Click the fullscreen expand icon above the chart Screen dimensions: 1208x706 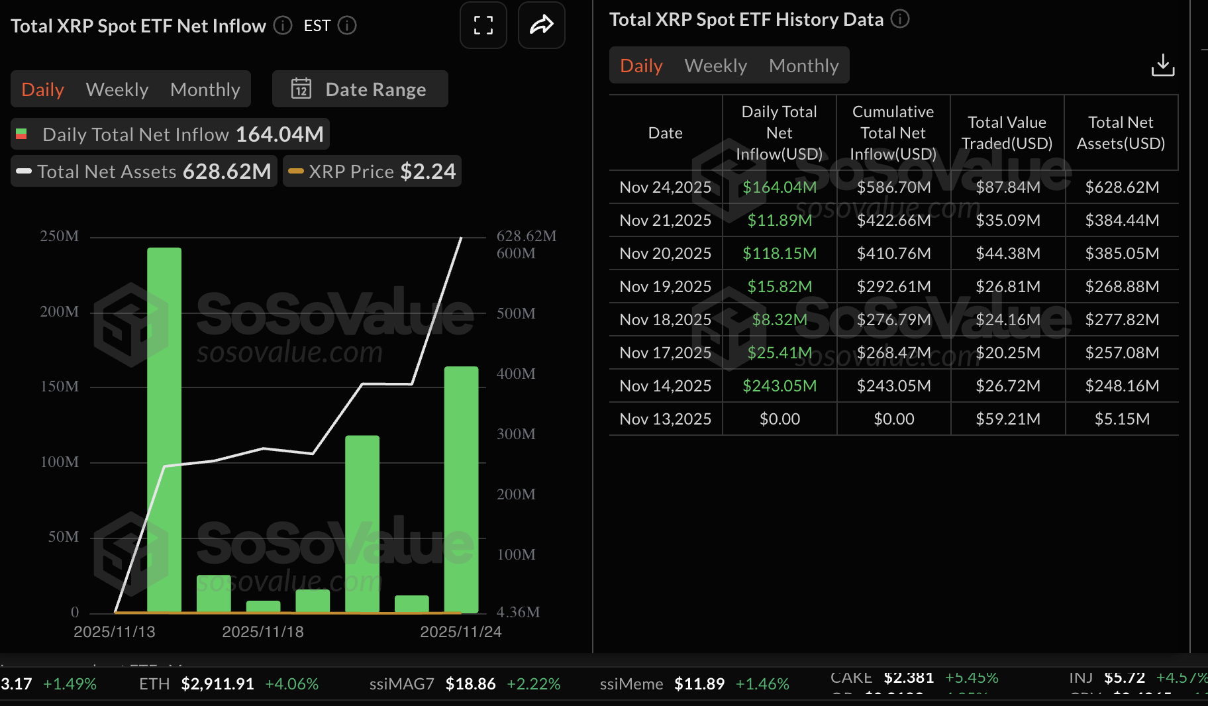pyautogui.click(x=483, y=25)
